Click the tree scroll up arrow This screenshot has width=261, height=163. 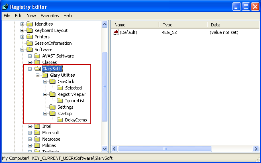point(104,24)
